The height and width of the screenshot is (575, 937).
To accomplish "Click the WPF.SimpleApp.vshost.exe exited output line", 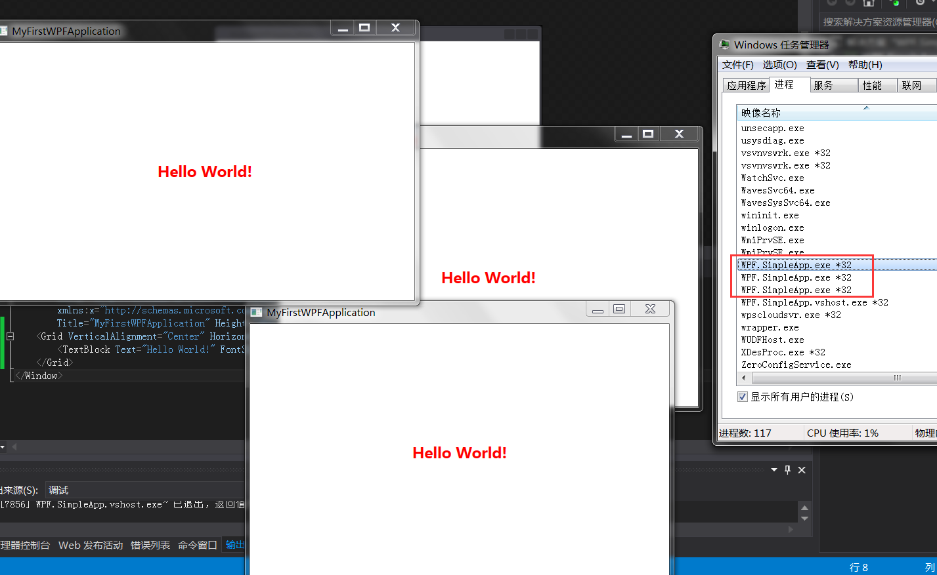I will click(x=122, y=504).
